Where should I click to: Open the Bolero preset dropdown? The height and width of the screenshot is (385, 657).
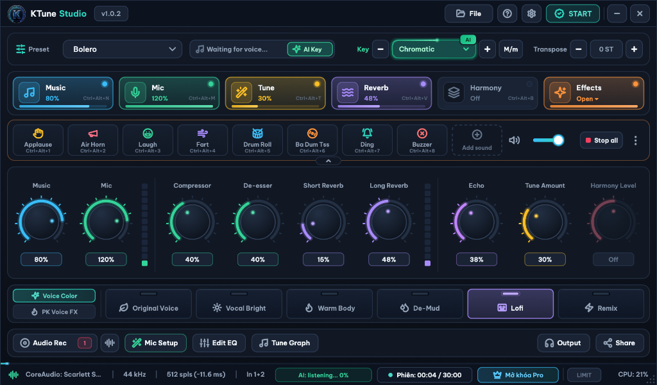pyautogui.click(x=123, y=49)
